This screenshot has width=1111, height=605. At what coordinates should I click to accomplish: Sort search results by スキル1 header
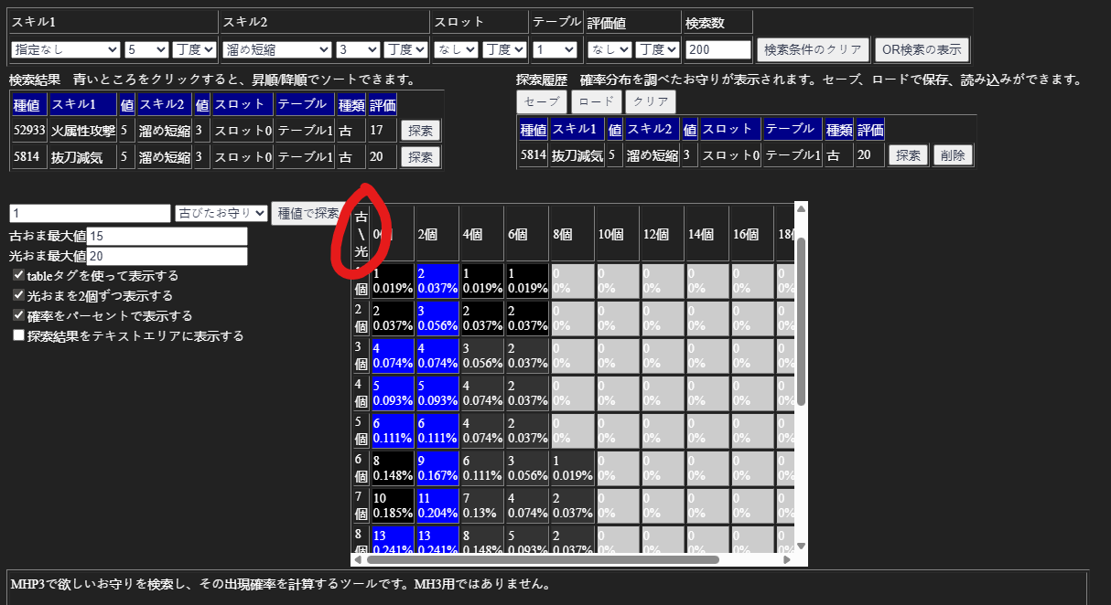pos(84,105)
